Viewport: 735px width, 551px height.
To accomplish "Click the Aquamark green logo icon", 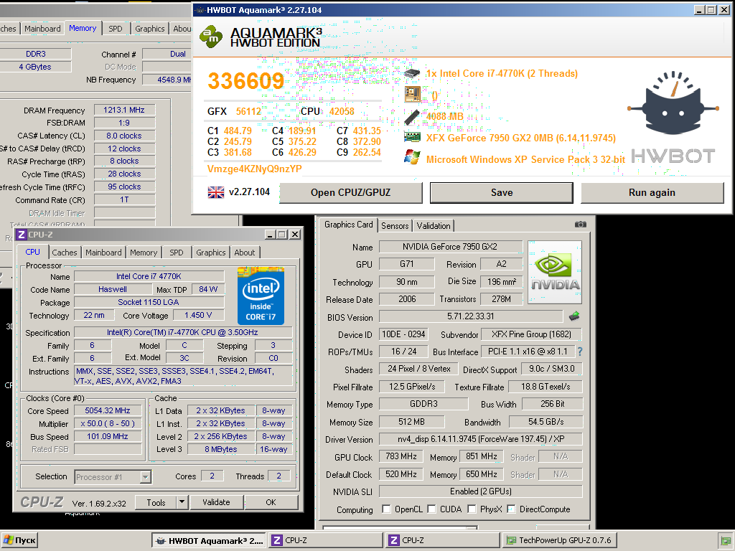I will pyautogui.click(x=211, y=37).
